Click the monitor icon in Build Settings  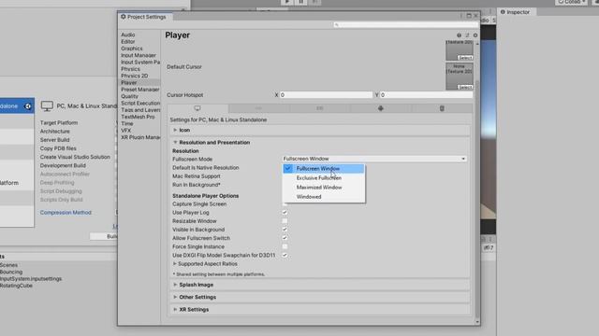coord(47,105)
